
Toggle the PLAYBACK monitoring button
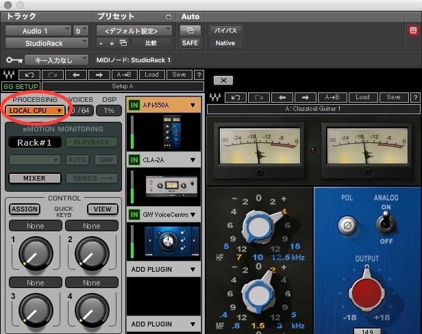pyautogui.click(x=92, y=142)
